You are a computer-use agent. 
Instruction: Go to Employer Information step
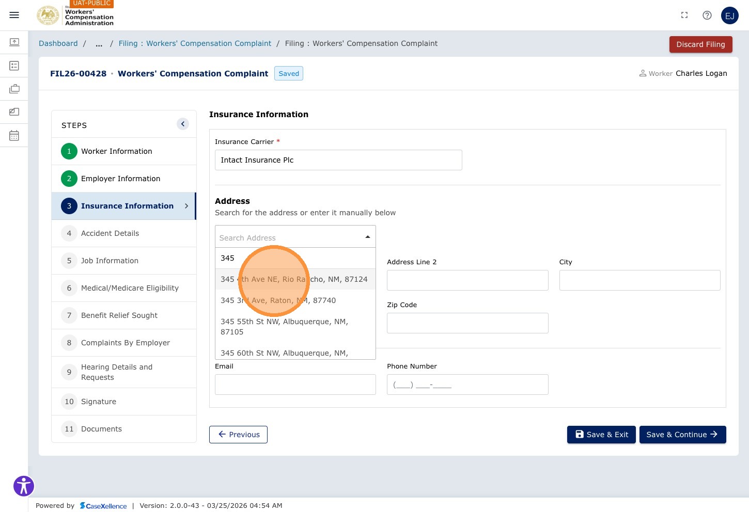tap(124, 179)
